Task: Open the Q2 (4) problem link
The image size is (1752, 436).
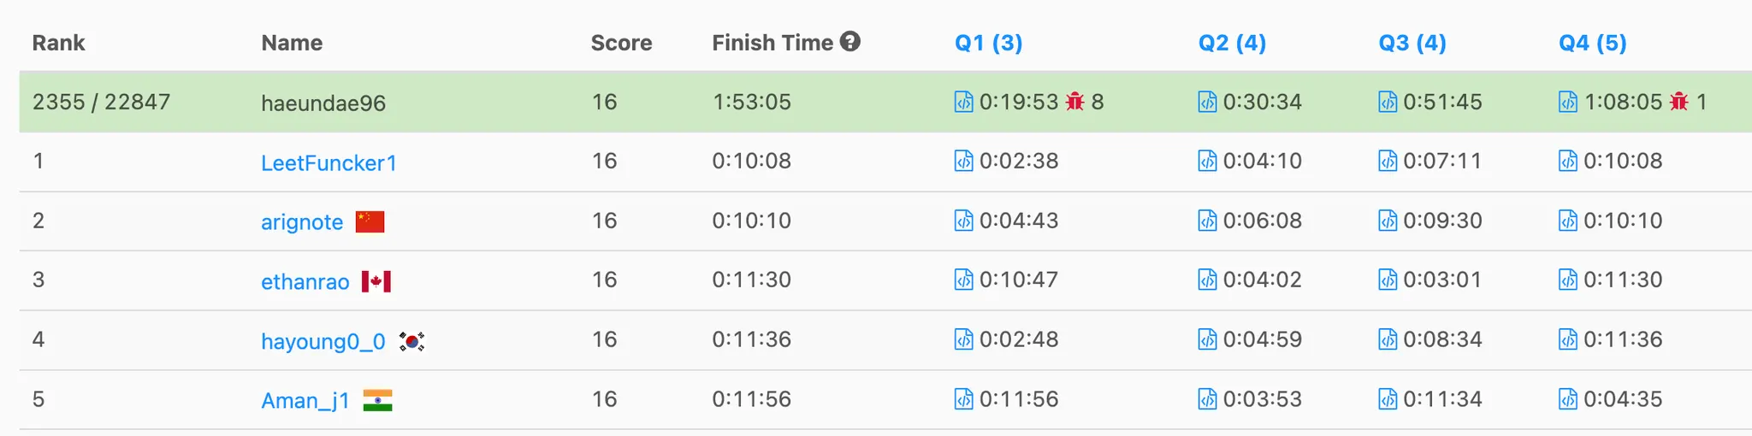Action: pyautogui.click(x=1232, y=43)
